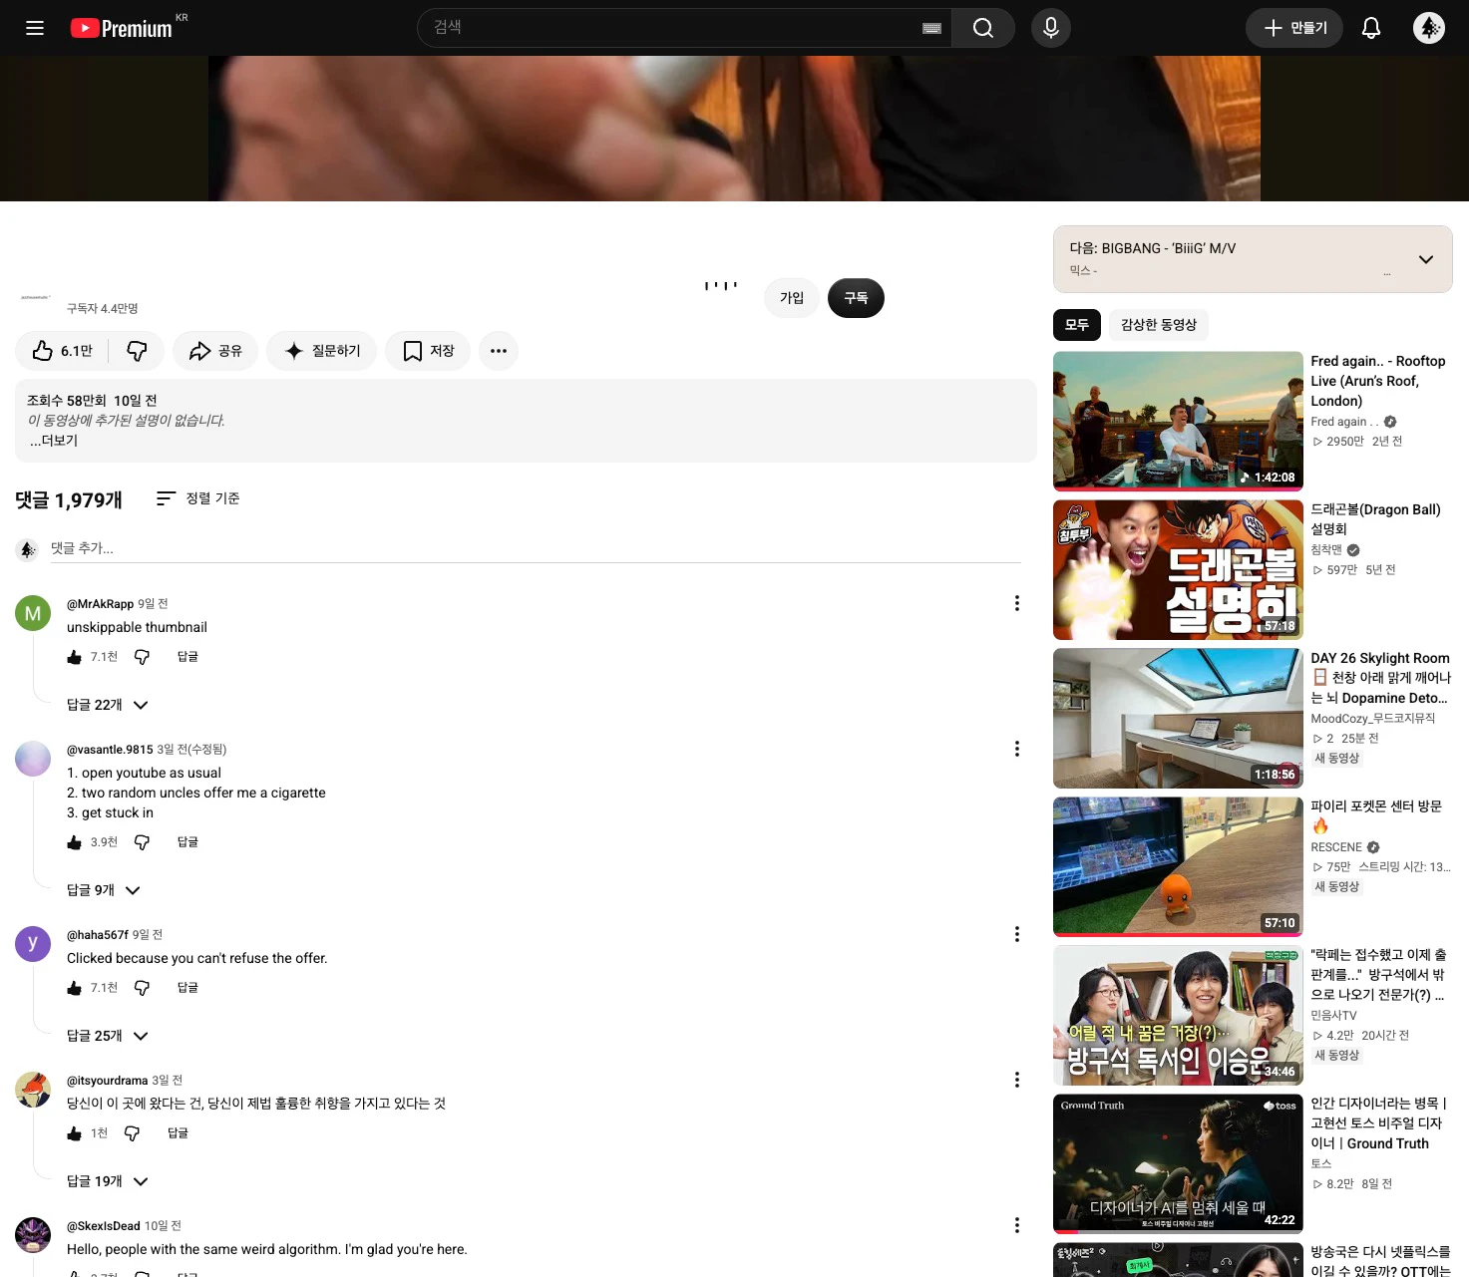Reply to @itsyourdrama's comment

click(178, 1133)
